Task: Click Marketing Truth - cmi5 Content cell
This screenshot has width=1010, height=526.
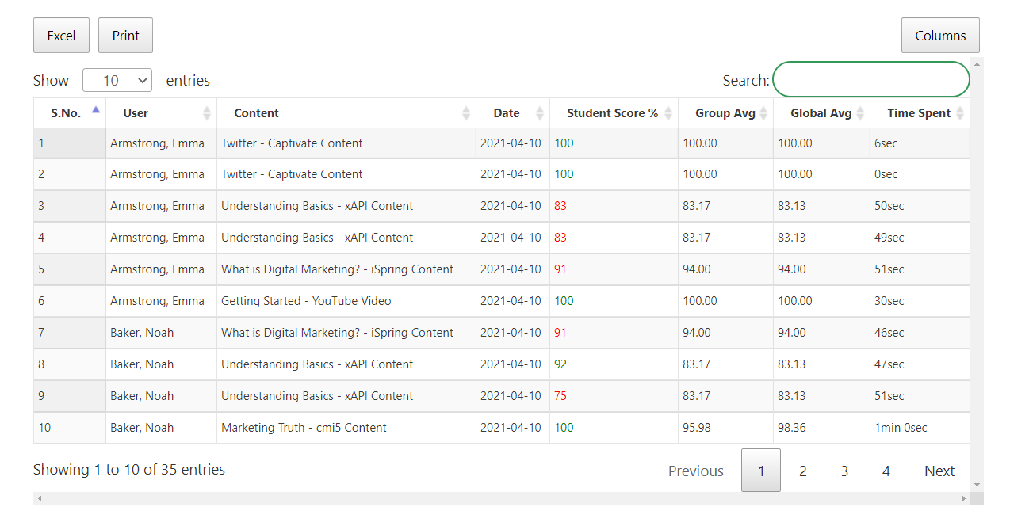Action: click(x=346, y=428)
